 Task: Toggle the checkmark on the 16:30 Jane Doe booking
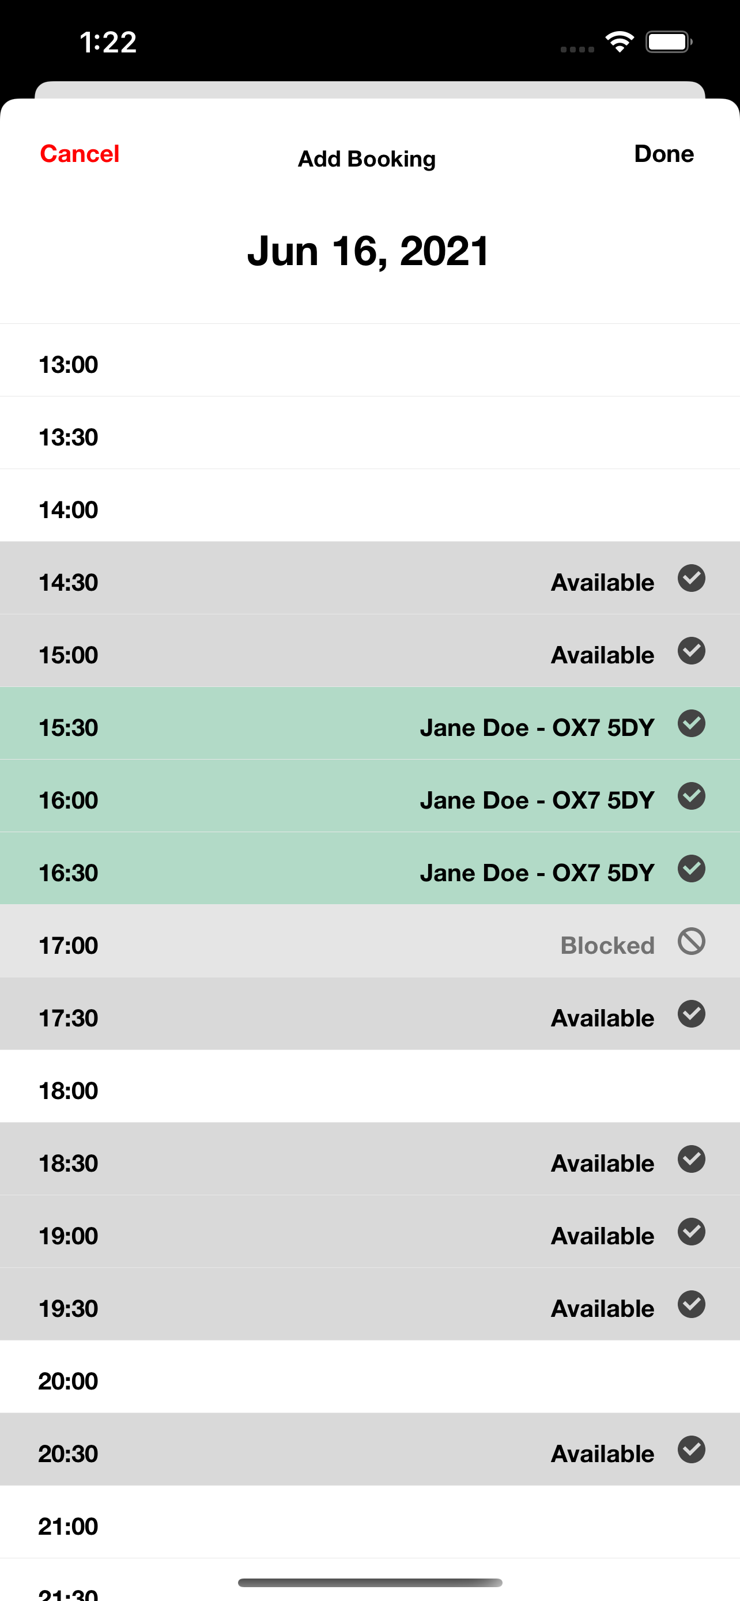691,869
